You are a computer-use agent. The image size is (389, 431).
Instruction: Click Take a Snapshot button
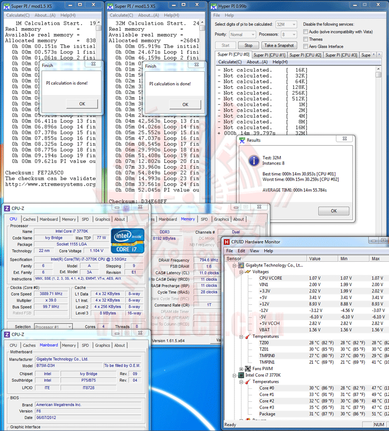[279, 45]
